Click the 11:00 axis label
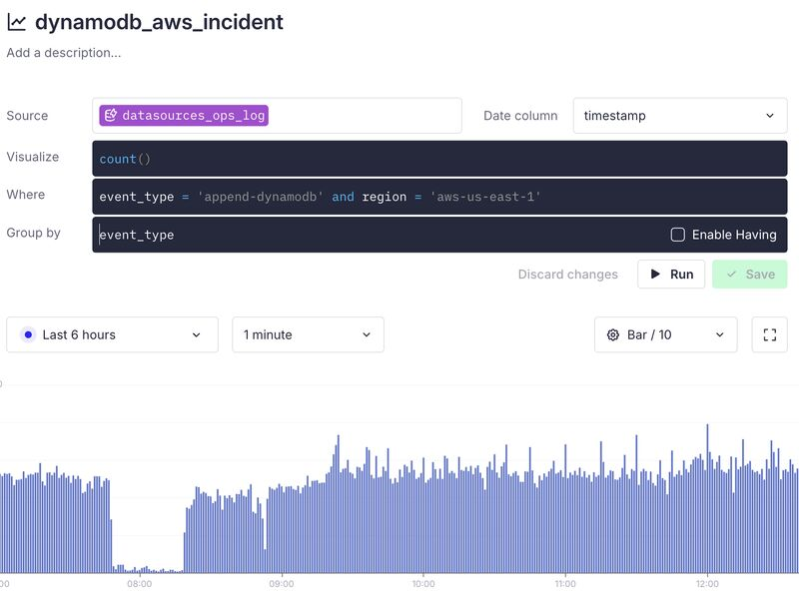The image size is (799, 593). (x=565, y=583)
